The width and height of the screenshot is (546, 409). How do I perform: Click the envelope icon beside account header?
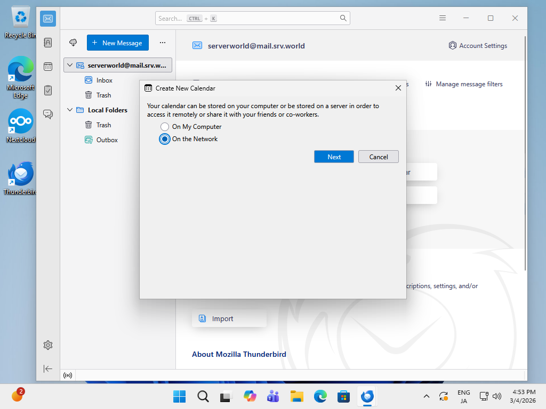pos(197,46)
